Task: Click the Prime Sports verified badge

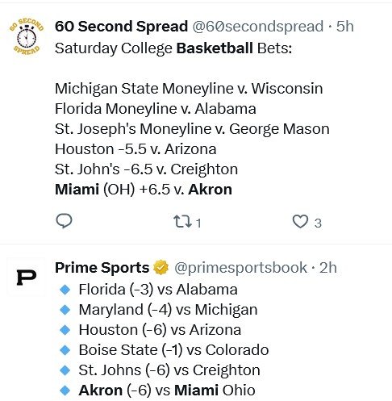Action: tap(161, 267)
